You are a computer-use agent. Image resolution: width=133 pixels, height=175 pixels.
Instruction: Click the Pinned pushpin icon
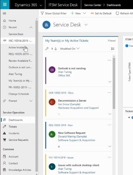point(5,101)
